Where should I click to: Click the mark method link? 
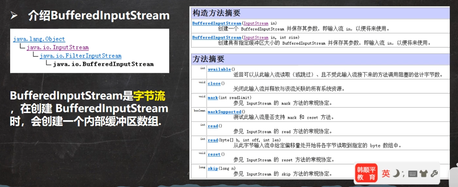pos(213,98)
